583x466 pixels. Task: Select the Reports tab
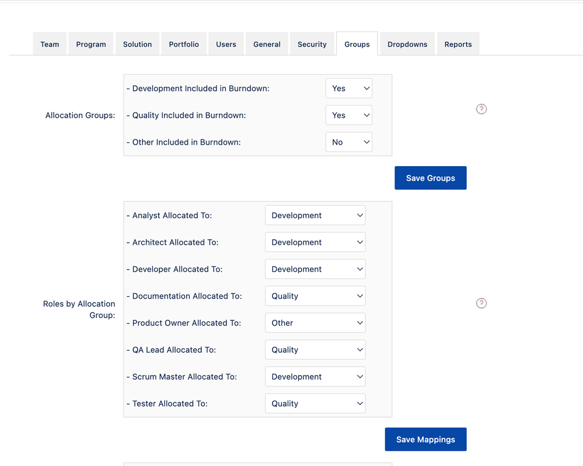[x=458, y=44]
